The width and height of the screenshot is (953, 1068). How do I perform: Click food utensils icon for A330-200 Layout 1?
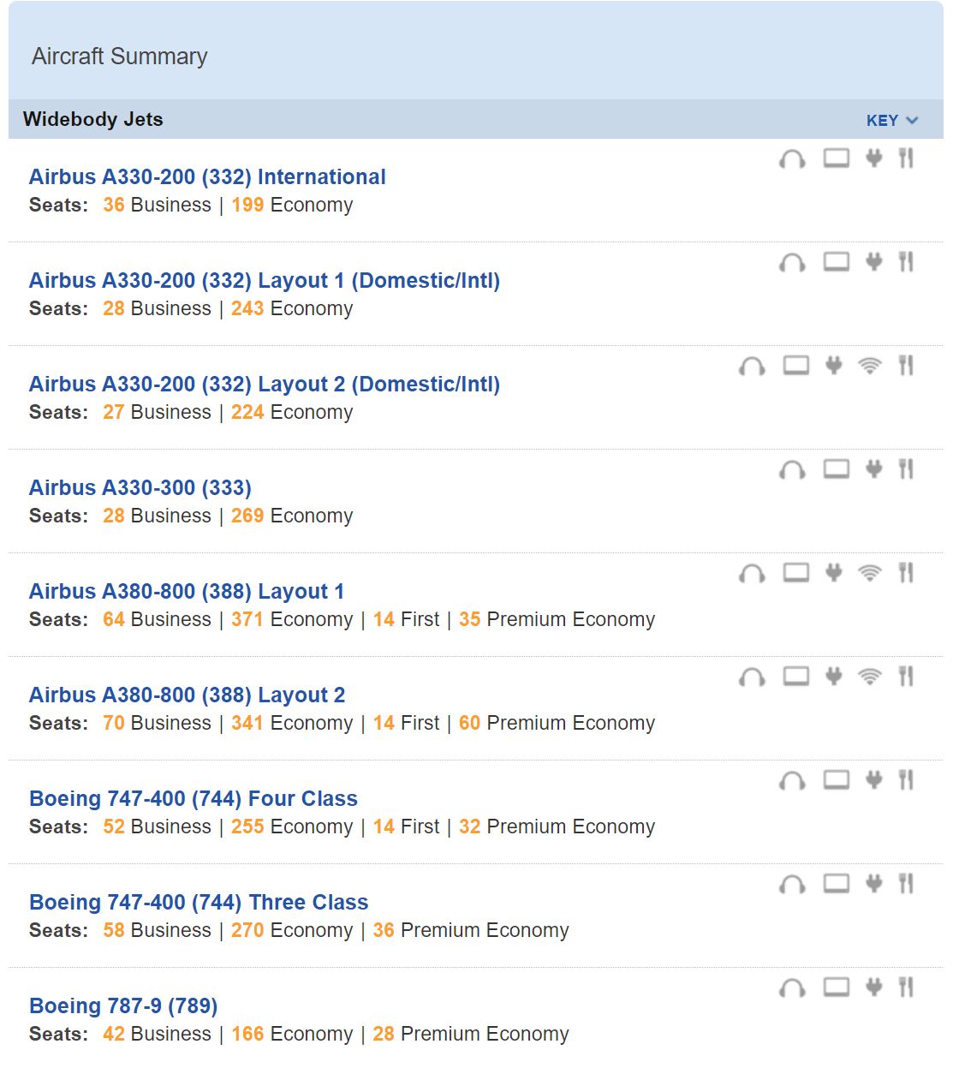click(x=906, y=262)
